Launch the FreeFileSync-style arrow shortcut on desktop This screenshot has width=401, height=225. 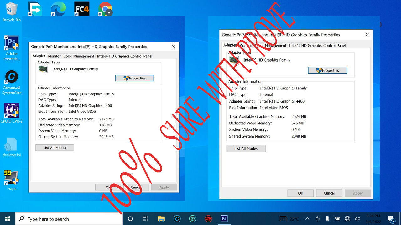point(34,8)
